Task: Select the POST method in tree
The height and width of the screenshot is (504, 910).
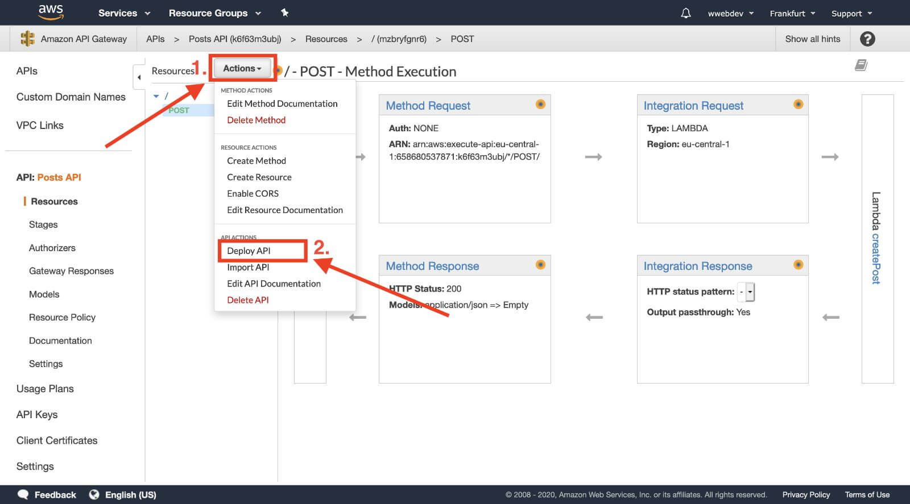Action: (179, 110)
